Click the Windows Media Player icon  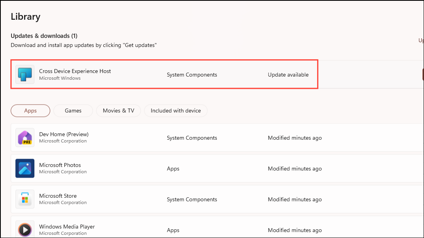click(25, 230)
